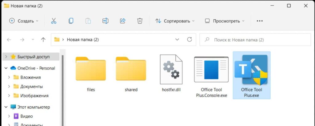Click the Rename icon in toolbar
This screenshot has width=315, height=126.
[x=105, y=21]
